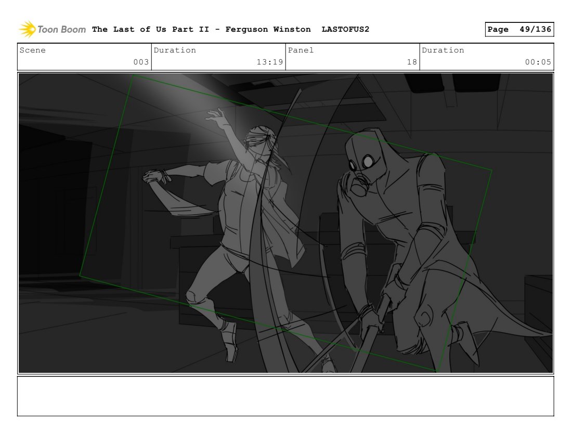
Task: Click the 'Scene' header label
Action: click(32, 50)
